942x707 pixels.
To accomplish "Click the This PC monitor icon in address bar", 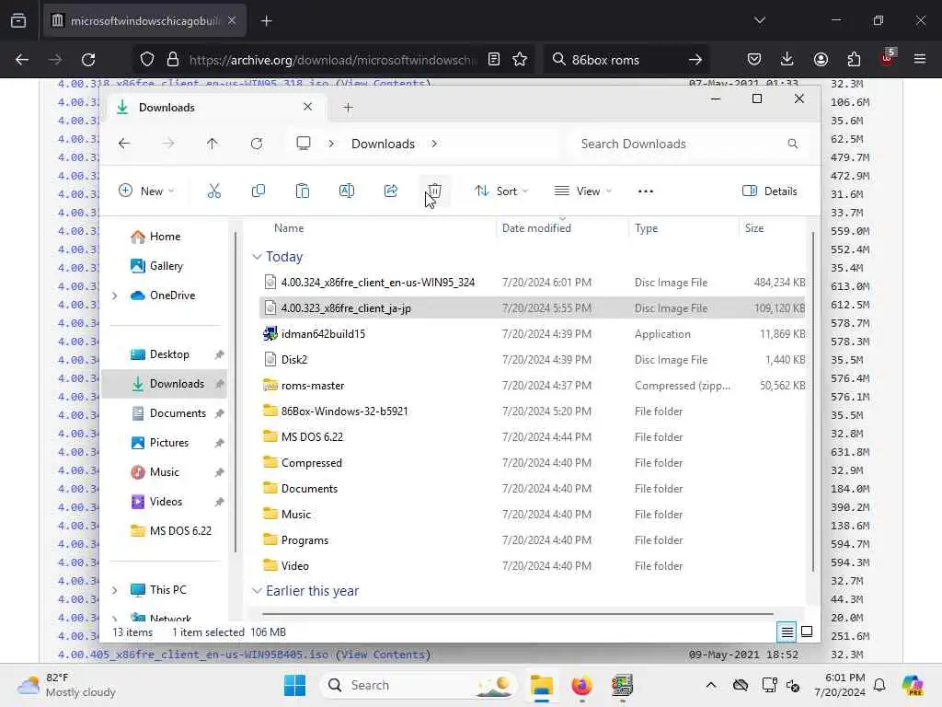I will click(x=304, y=144).
